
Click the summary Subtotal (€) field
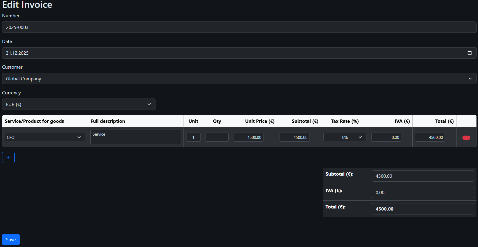tap(423, 176)
